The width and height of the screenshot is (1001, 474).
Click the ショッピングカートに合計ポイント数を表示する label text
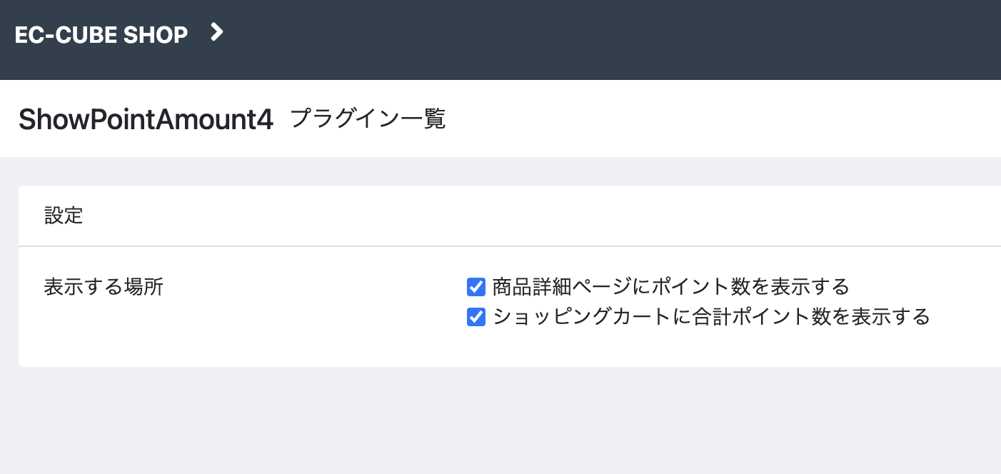711,316
